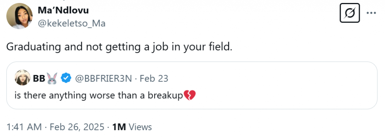
Task: Click the broken heart emoji
Action: pyautogui.click(x=189, y=95)
